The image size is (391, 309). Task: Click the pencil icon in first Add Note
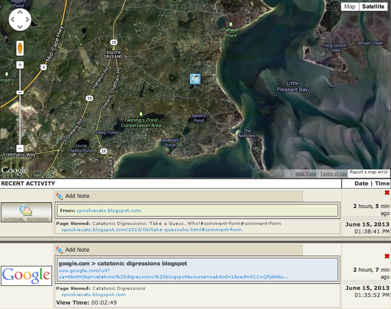click(x=60, y=196)
